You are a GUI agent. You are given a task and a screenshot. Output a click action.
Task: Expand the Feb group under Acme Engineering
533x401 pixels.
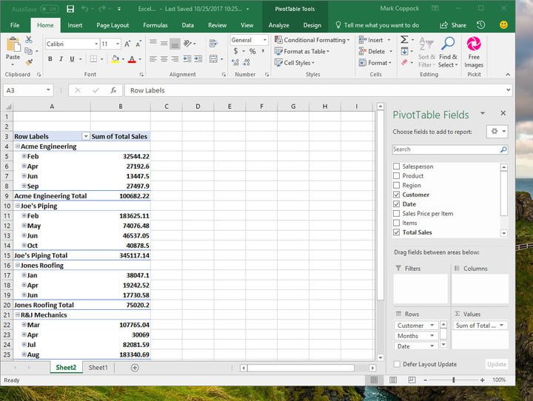(24, 156)
